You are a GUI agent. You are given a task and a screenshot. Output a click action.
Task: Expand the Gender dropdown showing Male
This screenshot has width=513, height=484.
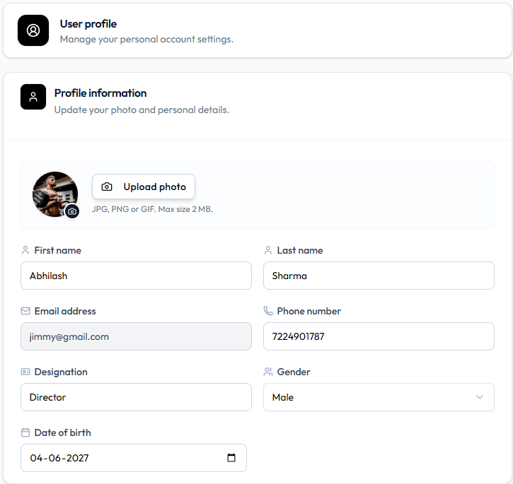[379, 397]
